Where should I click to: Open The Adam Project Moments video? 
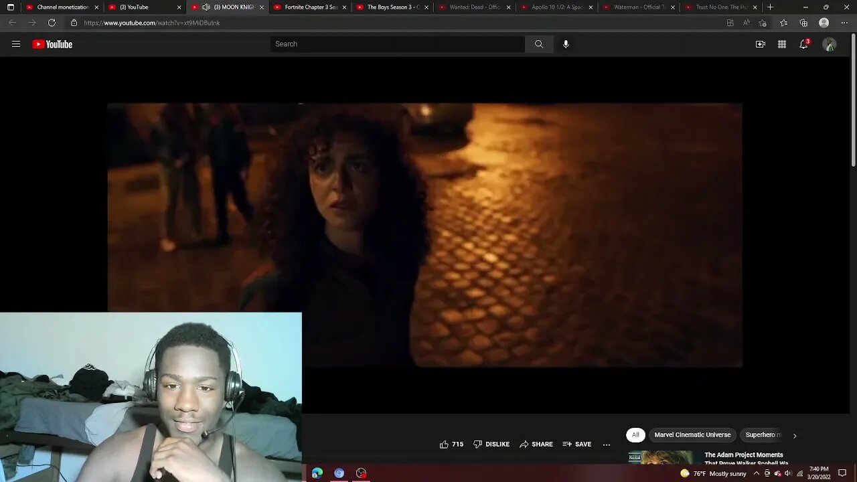(x=746, y=459)
